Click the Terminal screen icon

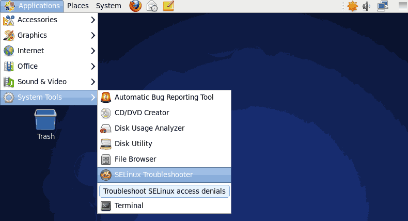pyautogui.click(x=106, y=206)
